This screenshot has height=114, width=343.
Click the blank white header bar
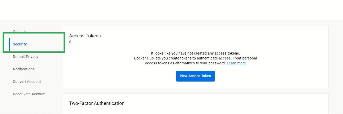pos(171,10)
